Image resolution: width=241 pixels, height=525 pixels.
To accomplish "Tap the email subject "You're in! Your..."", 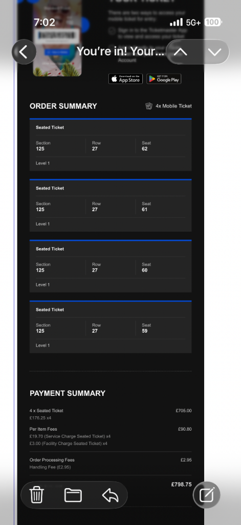I will click(x=120, y=52).
